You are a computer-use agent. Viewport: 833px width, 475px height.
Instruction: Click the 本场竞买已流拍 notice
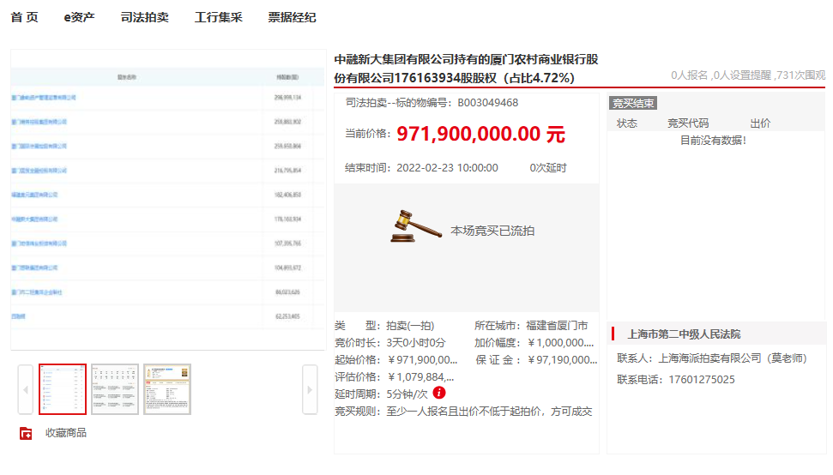click(492, 231)
